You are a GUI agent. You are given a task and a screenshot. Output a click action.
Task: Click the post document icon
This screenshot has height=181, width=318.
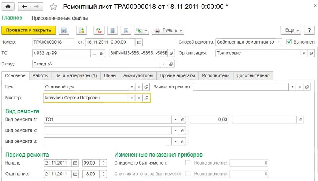point(81,30)
